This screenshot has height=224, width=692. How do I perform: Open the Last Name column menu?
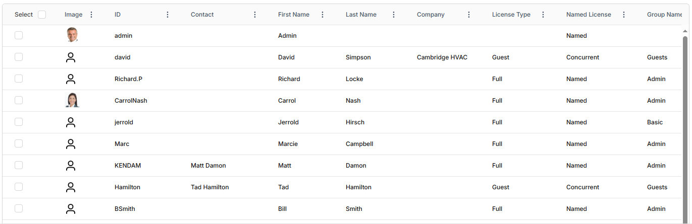[394, 15]
